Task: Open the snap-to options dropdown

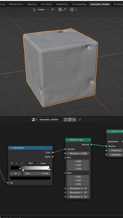Action: click(x=65, y=10)
